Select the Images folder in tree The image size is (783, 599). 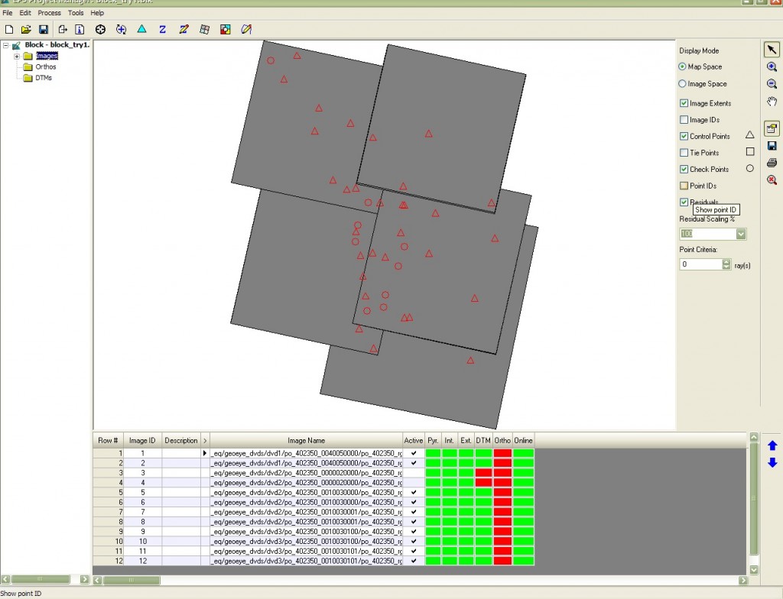[x=47, y=56]
